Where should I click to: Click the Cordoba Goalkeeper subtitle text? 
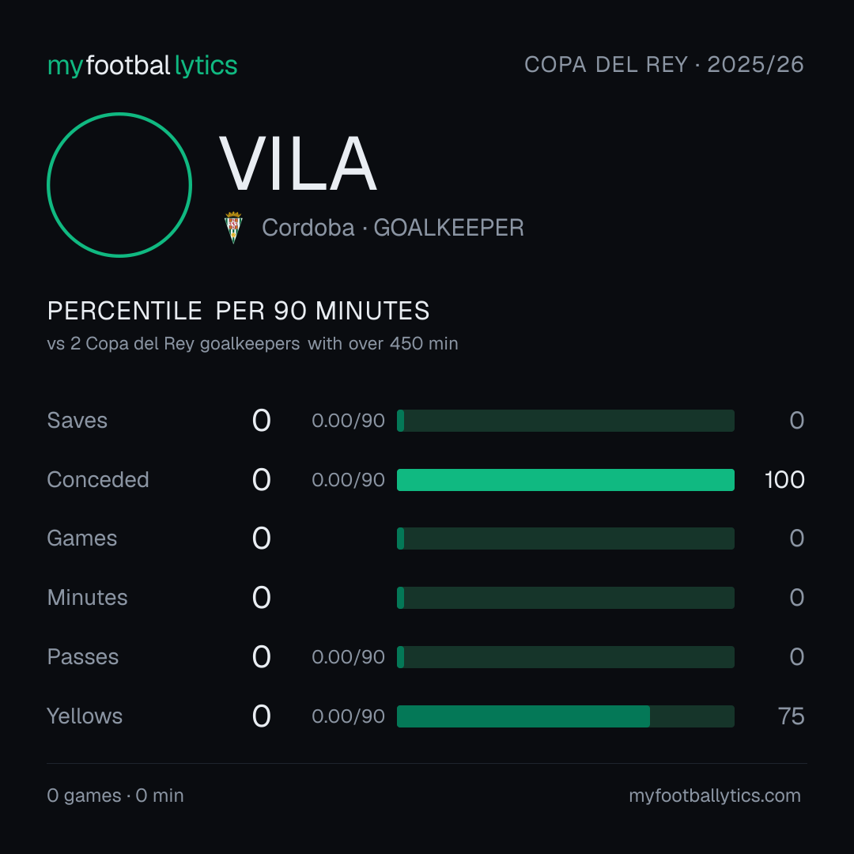pos(393,228)
